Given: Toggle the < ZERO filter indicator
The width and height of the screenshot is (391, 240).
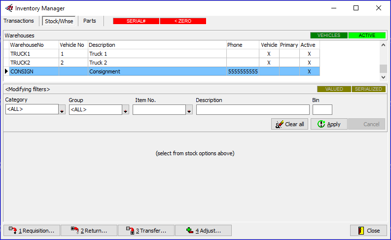Looking at the screenshot, I should coord(183,21).
